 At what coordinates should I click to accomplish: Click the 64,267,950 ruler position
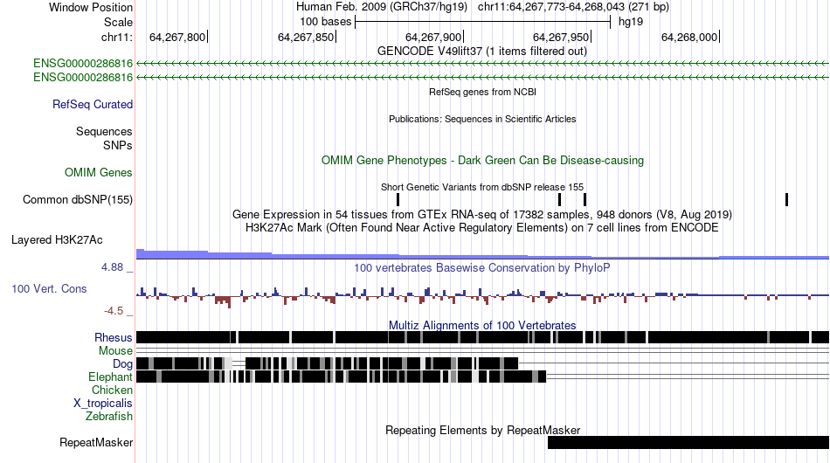[x=561, y=37]
